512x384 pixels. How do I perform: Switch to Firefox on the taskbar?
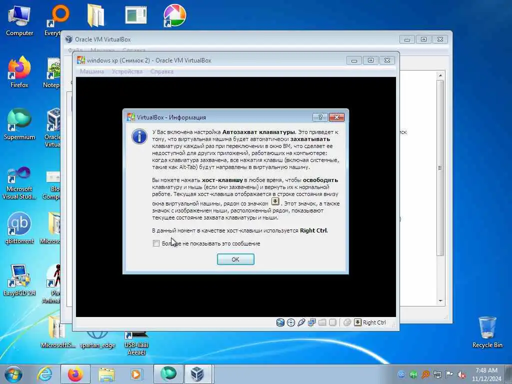(x=75, y=374)
